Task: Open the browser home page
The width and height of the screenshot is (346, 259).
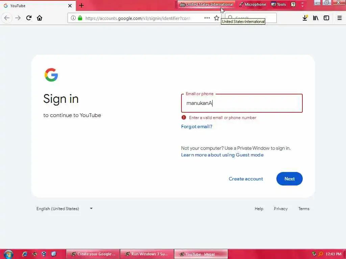Action: coord(40,18)
